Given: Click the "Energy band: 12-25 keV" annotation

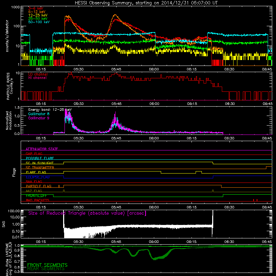Looking at the screenshot, I should click(50, 110).
